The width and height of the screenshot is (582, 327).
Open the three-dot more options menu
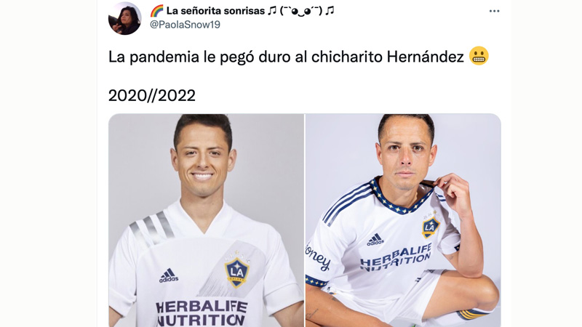tap(494, 11)
